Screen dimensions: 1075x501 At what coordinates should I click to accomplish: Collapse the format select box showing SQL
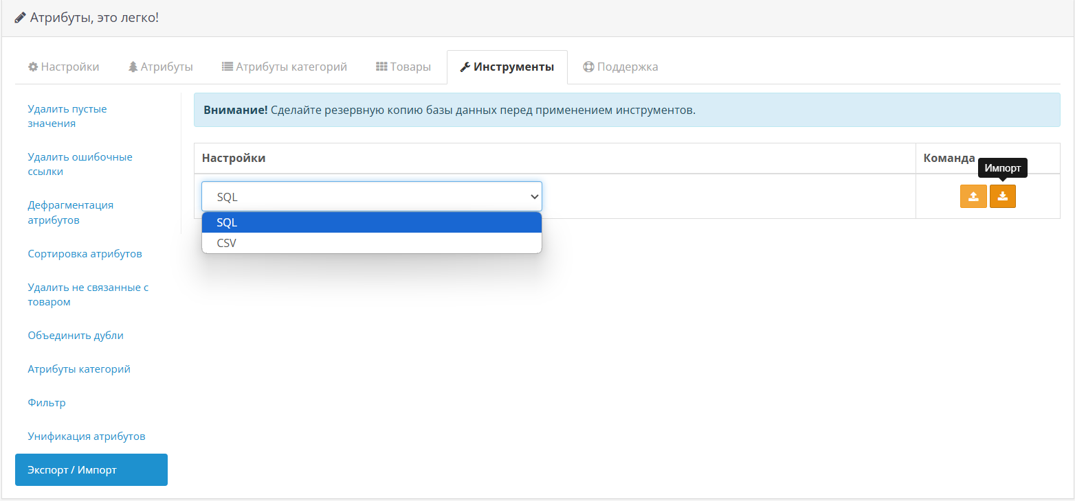click(x=372, y=196)
